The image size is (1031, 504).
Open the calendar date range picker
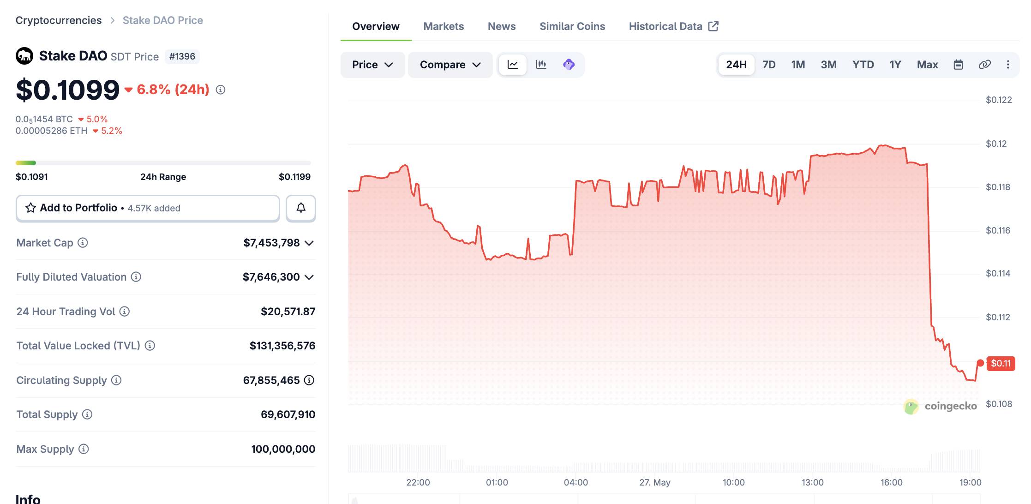coord(958,65)
